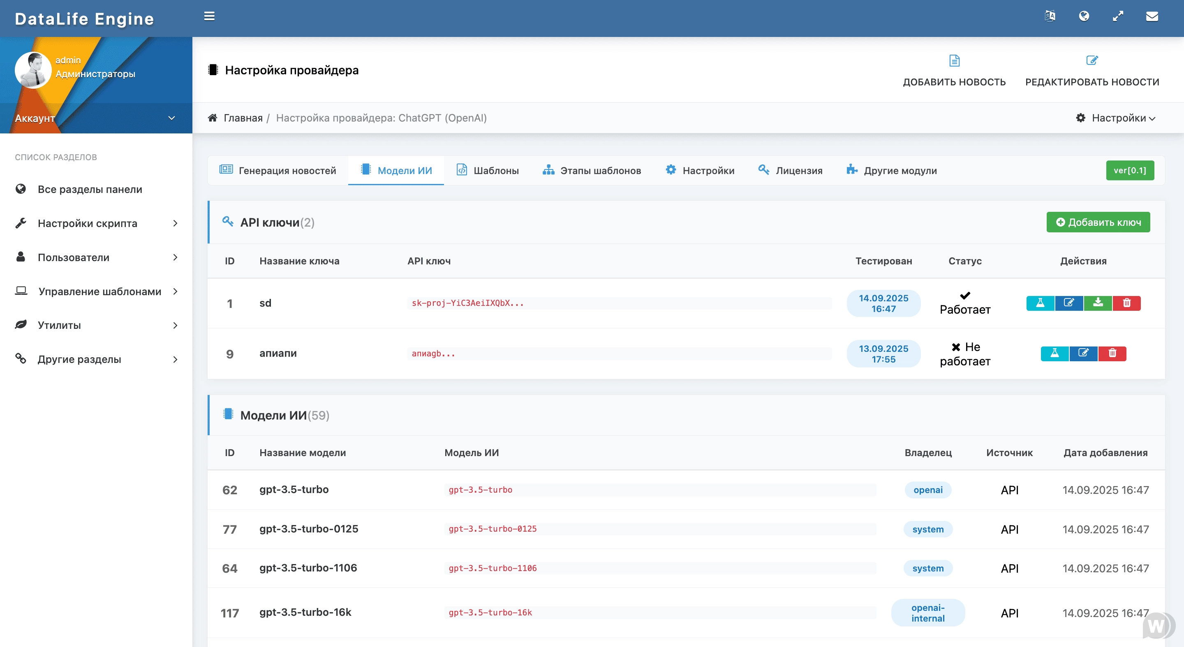The image size is (1184, 647).
Task: Test the апиапи key with flask icon
Action: pyautogui.click(x=1054, y=353)
